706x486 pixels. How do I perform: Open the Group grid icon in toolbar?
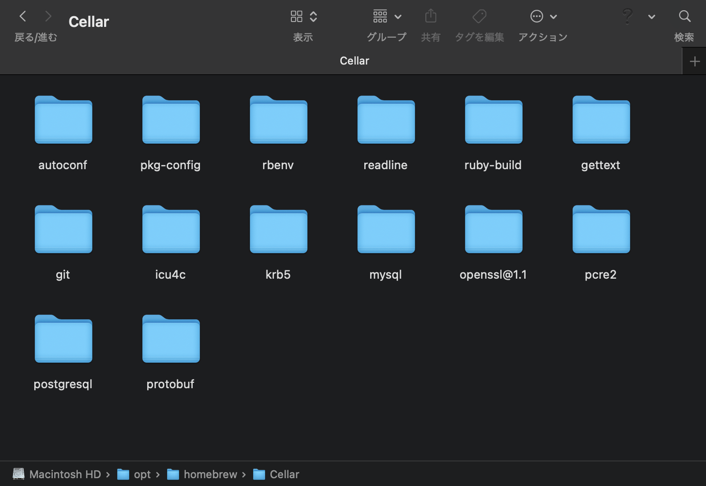[380, 17]
